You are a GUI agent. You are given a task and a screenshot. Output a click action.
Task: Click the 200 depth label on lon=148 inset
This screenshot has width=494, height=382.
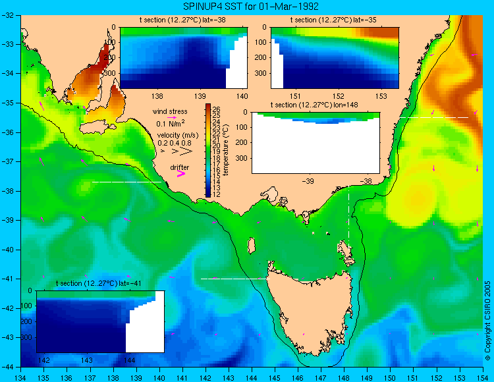coord(242,143)
